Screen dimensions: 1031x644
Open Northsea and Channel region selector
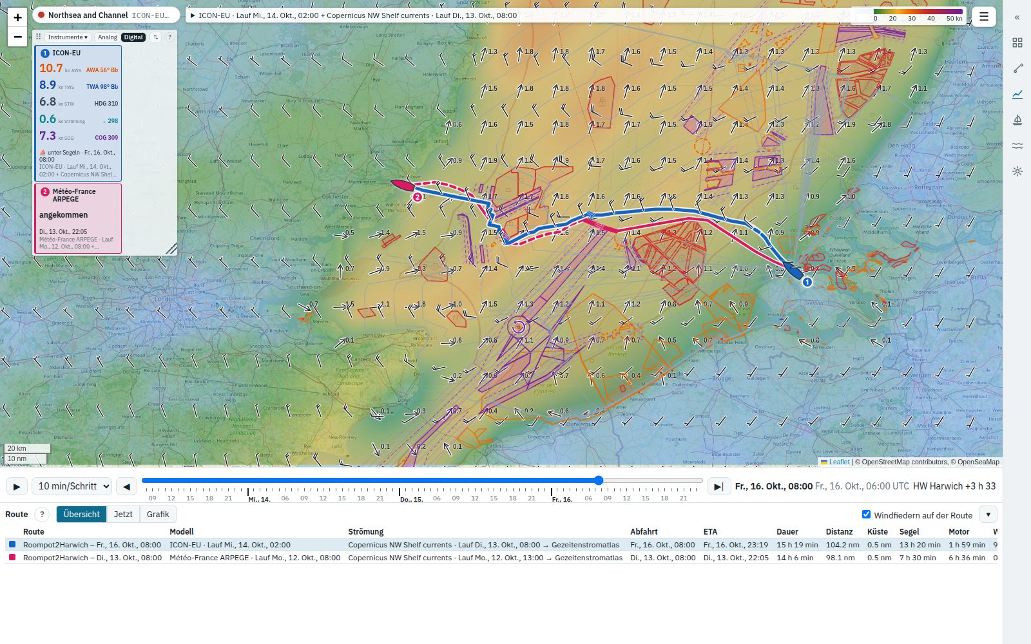107,15
